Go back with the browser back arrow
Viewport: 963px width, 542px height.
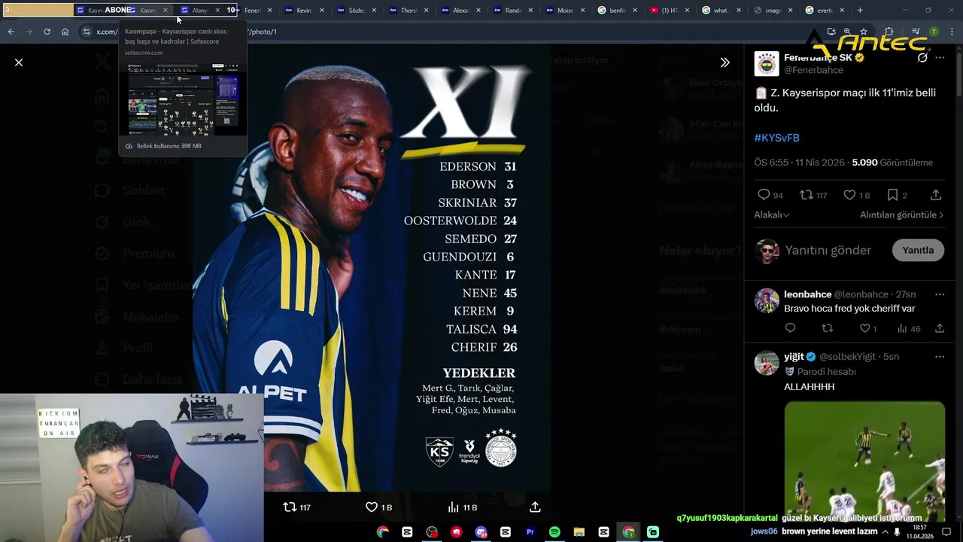(x=11, y=32)
